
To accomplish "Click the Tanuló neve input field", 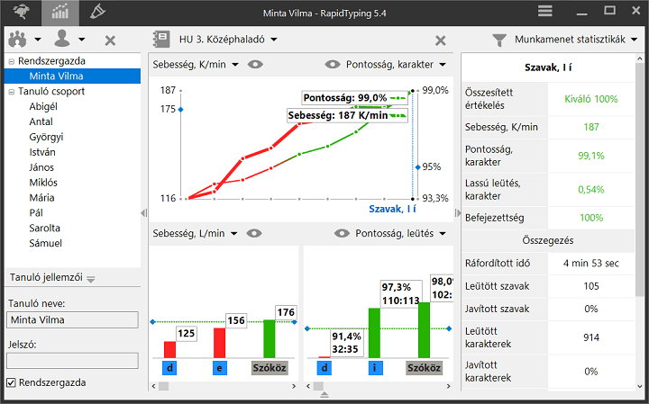I will coord(72,319).
